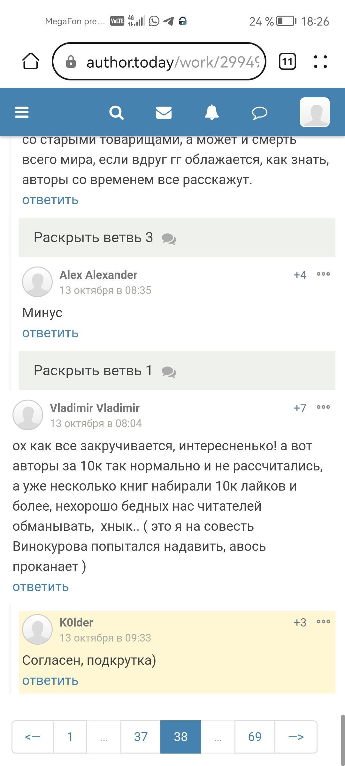Reply to Vladimir Vladimir's comment

point(41,587)
